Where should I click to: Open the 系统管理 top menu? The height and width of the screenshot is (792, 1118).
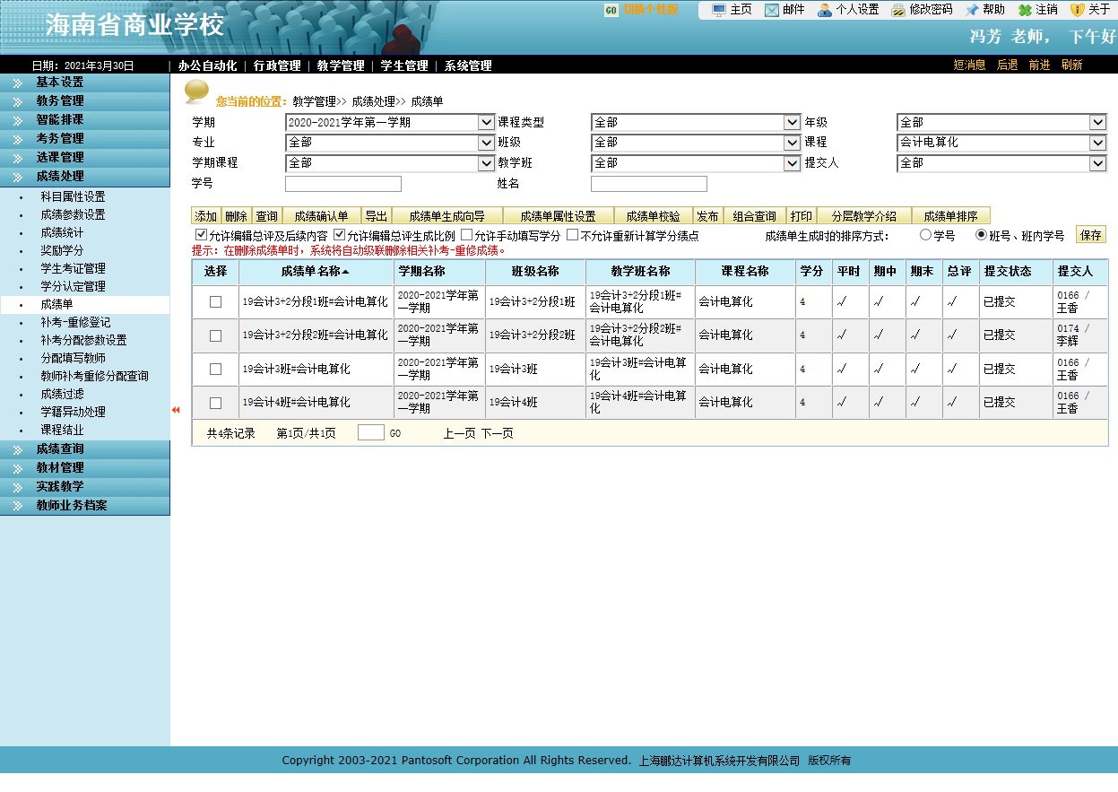point(468,65)
